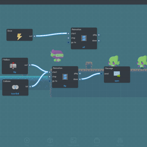Screen dimensions: 147x147
Task: Click the Message node 'send' input port
Action: tap(101, 73)
